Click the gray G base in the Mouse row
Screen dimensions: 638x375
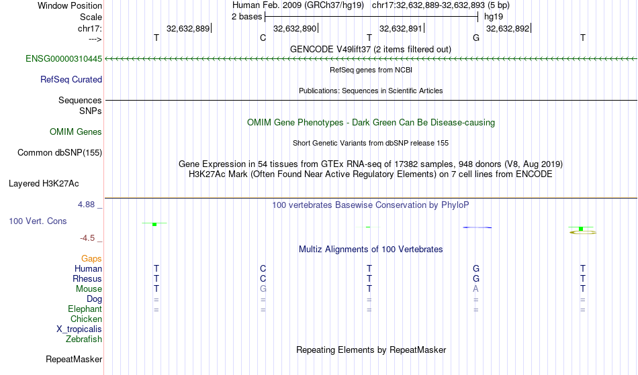pyautogui.click(x=263, y=289)
